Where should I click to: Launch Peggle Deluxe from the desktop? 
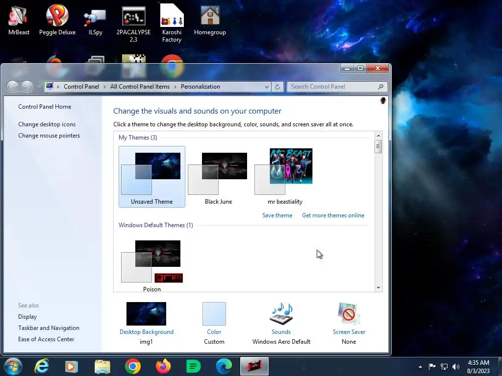click(x=57, y=19)
